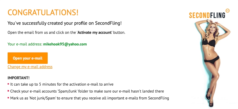Click the 'Your e-mail address:' green label
The height and width of the screenshot is (109, 238).
(x=25, y=44)
